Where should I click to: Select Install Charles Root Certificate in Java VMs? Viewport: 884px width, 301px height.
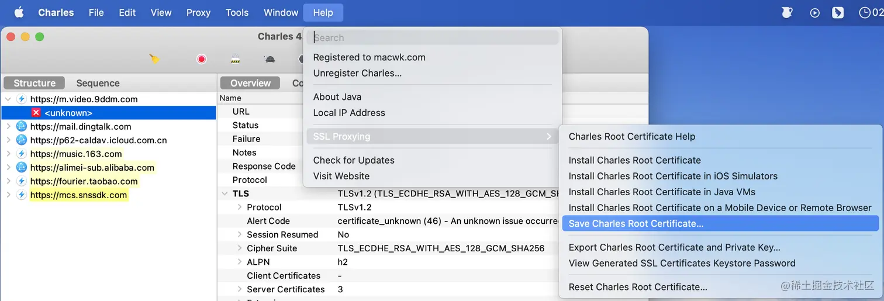tap(662, 192)
